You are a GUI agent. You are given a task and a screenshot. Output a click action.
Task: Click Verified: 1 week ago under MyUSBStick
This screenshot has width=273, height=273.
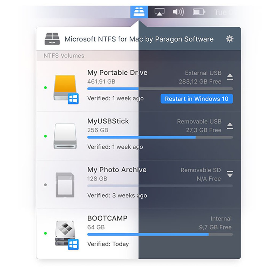tap(115, 147)
